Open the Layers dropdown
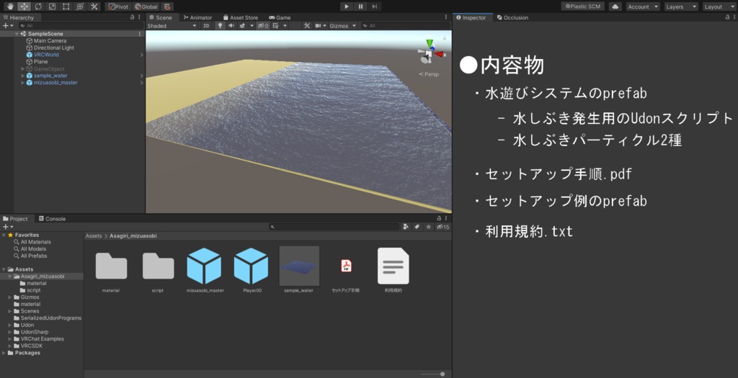This screenshot has width=738, height=378. [x=681, y=6]
